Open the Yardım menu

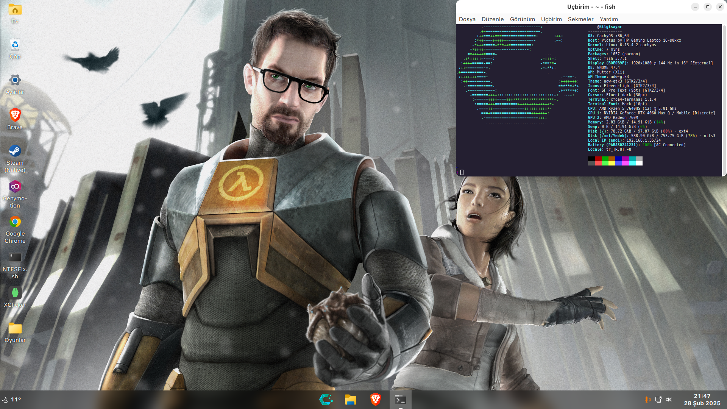(609, 19)
